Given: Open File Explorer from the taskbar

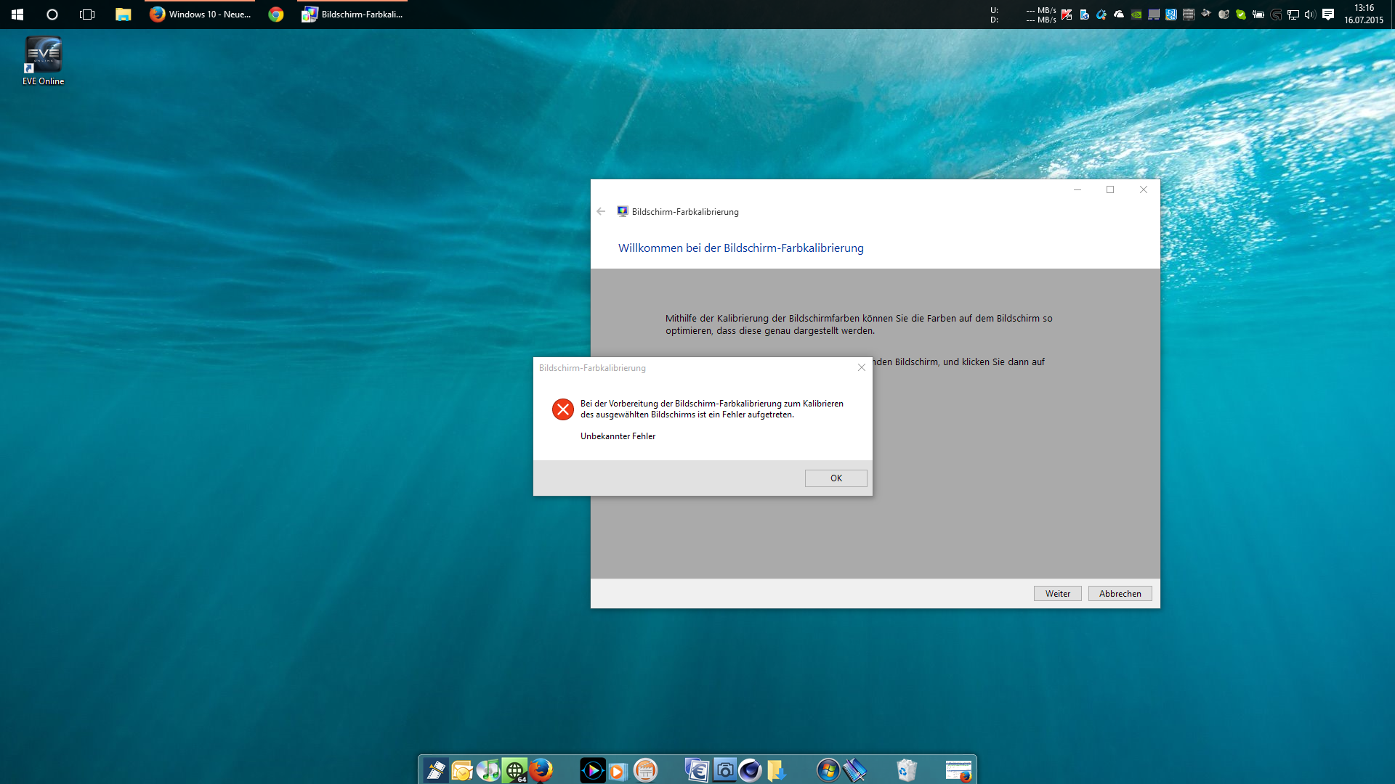Looking at the screenshot, I should tap(124, 14).
